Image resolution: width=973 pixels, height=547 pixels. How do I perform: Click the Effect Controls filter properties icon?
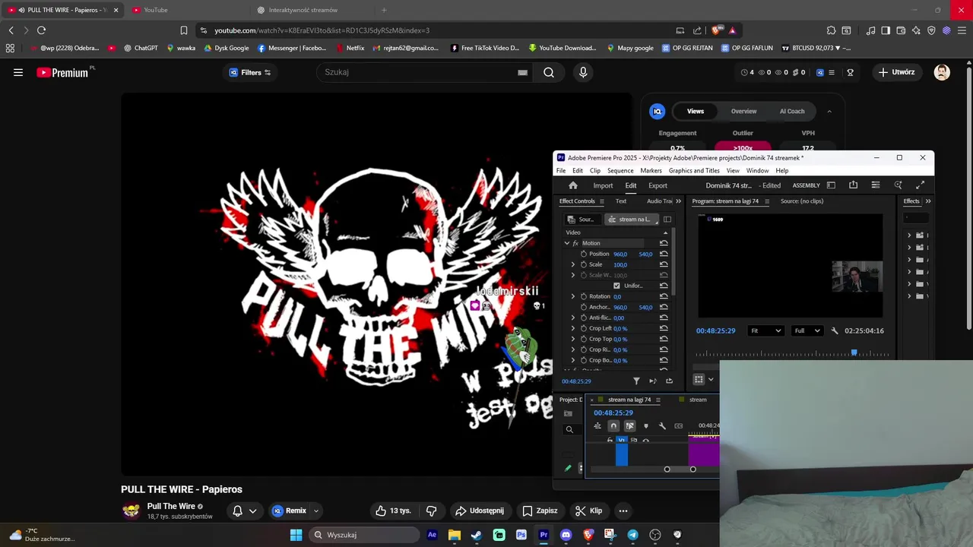click(636, 381)
